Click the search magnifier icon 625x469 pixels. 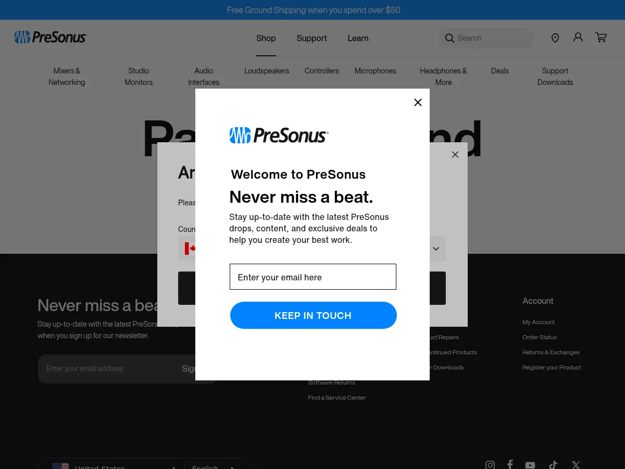click(x=449, y=38)
